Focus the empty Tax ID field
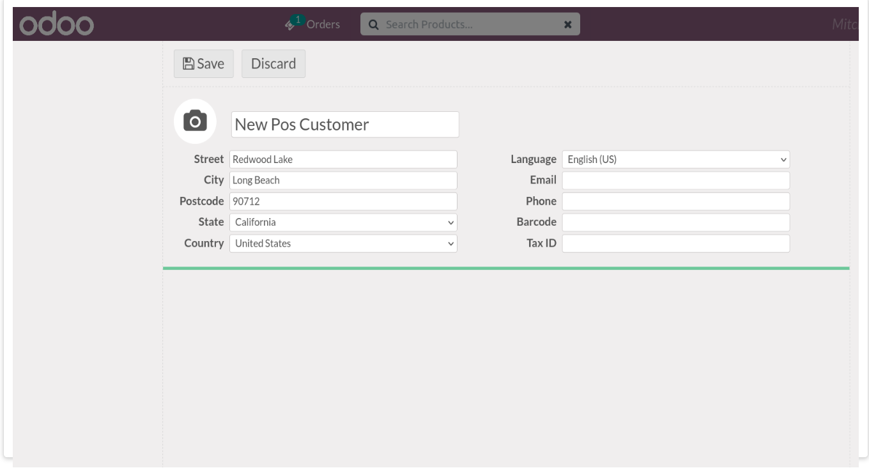869x468 pixels. (x=676, y=244)
